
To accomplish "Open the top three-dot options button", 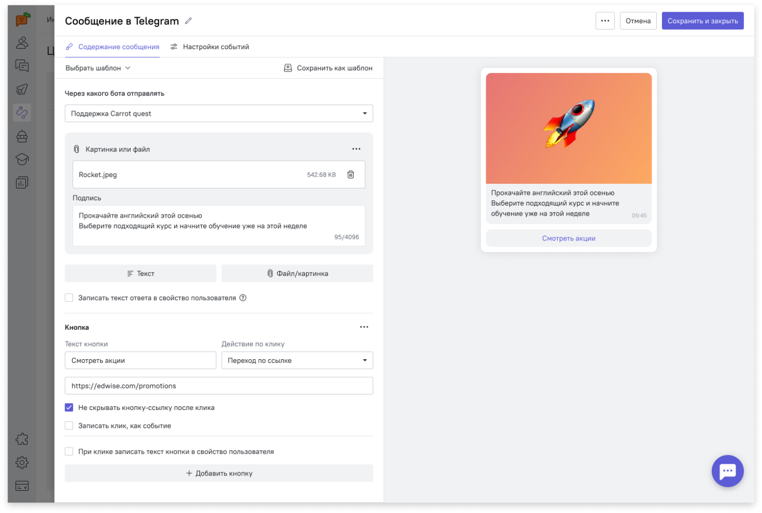I will [605, 21].
